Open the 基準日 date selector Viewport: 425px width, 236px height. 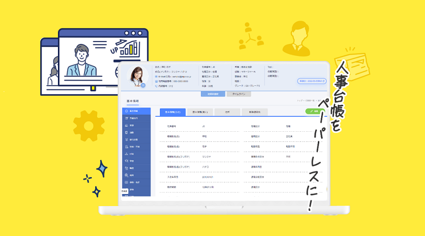click(x=312, y=81)
